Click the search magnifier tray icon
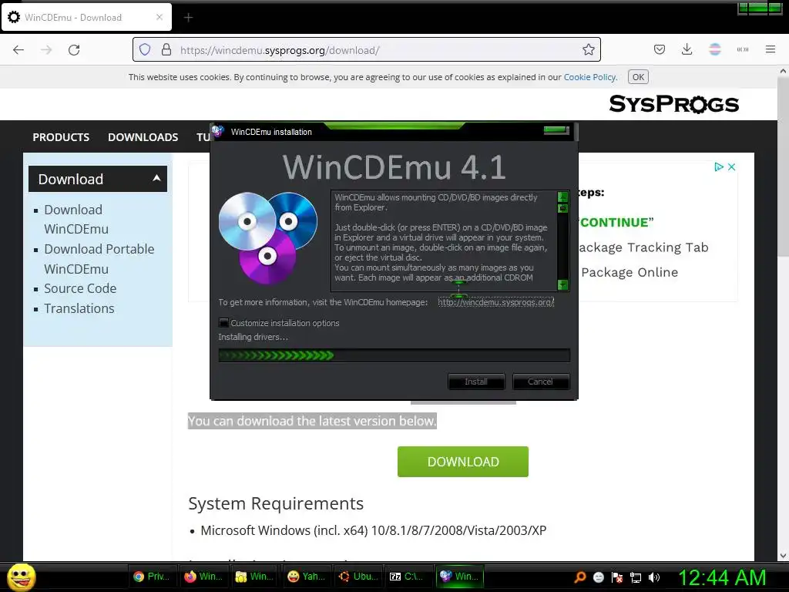The width and height of the screenshot is (789, 592). 580,577
